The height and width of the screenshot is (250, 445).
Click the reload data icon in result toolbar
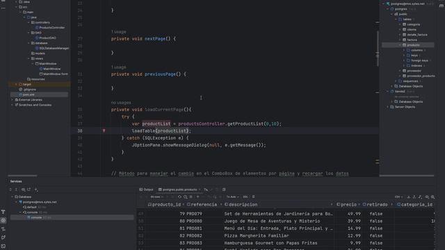coord(179,197)
